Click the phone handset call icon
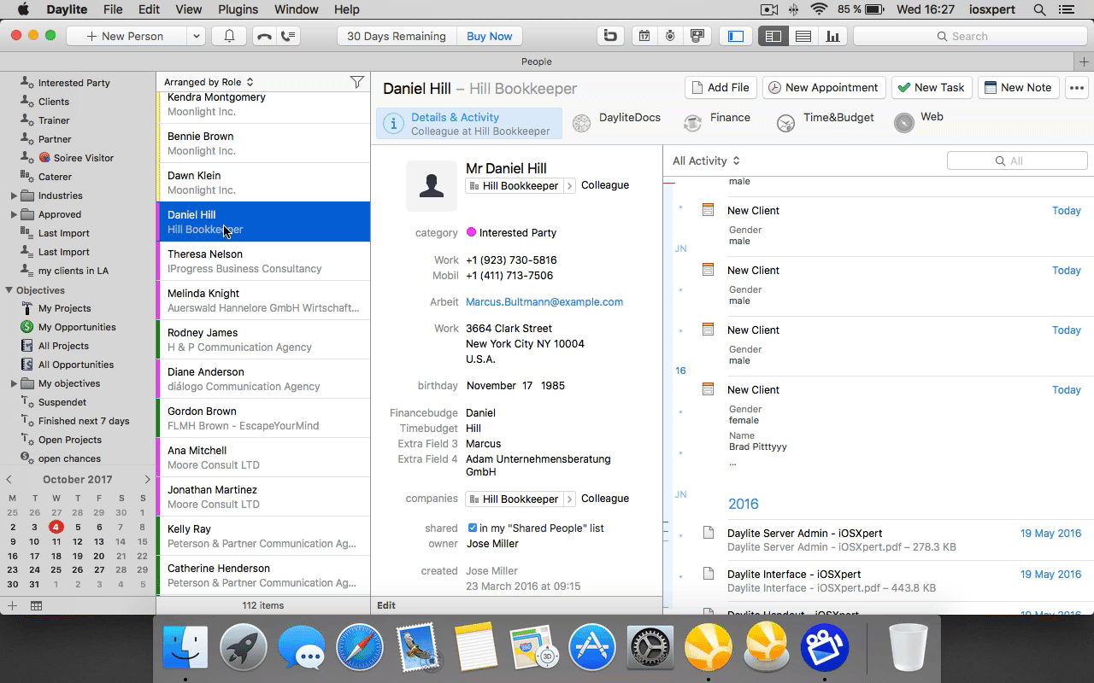The height and width of the screenshot is (683, 1094). [264, 36]
